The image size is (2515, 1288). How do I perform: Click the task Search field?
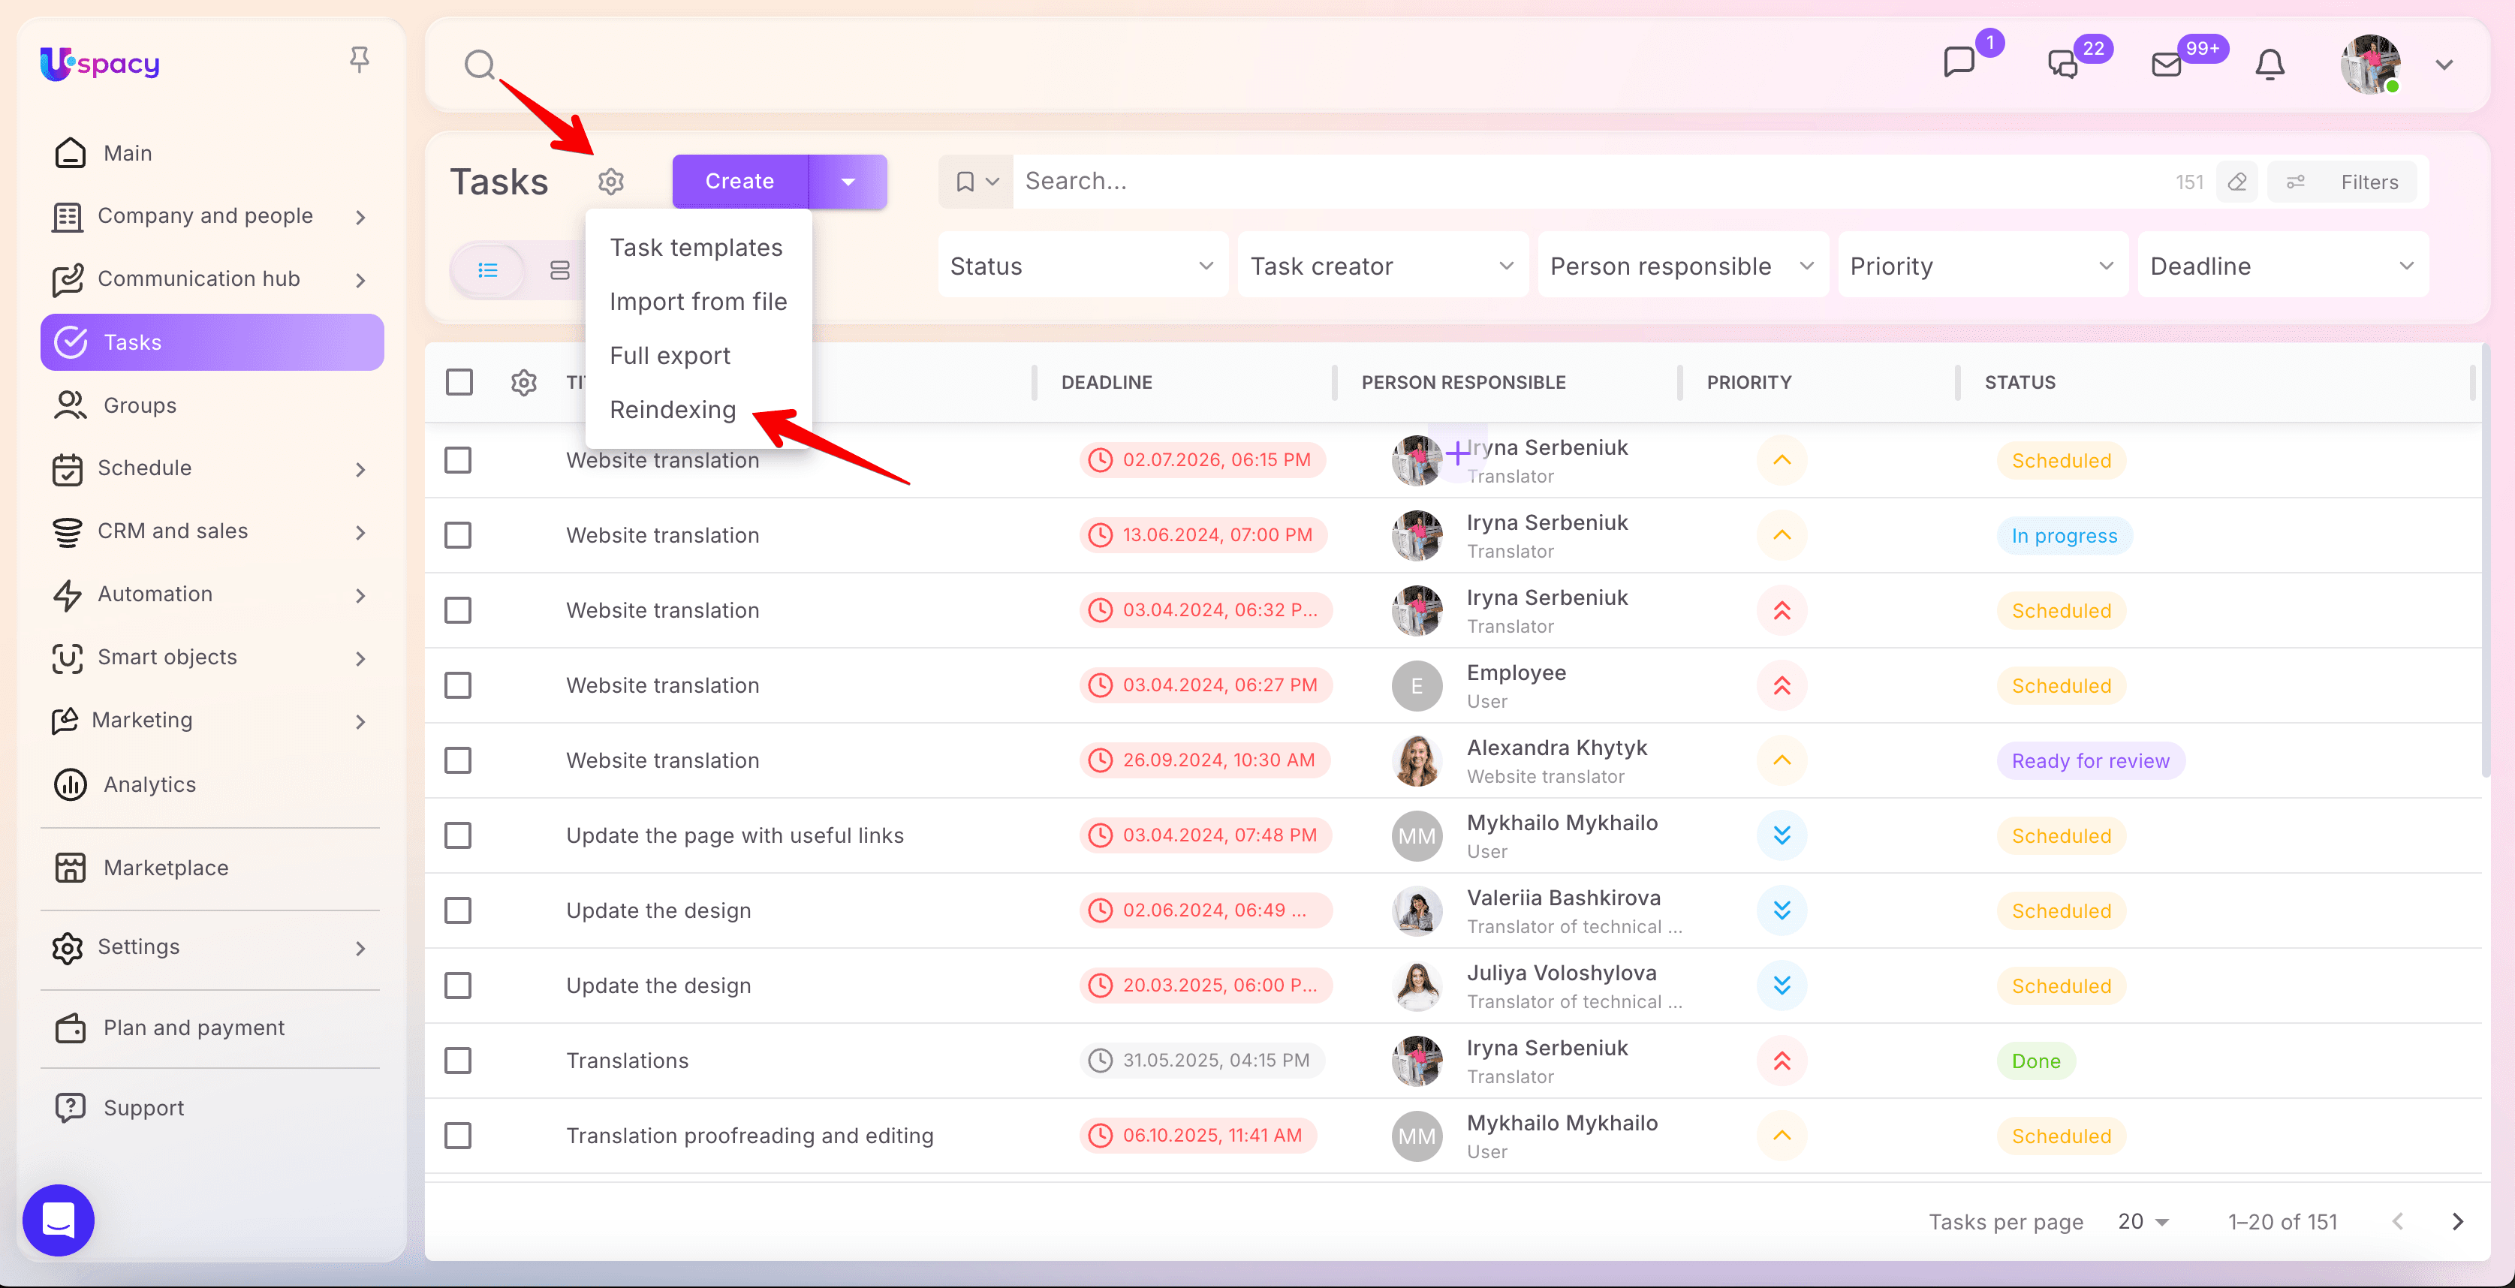1592,182
